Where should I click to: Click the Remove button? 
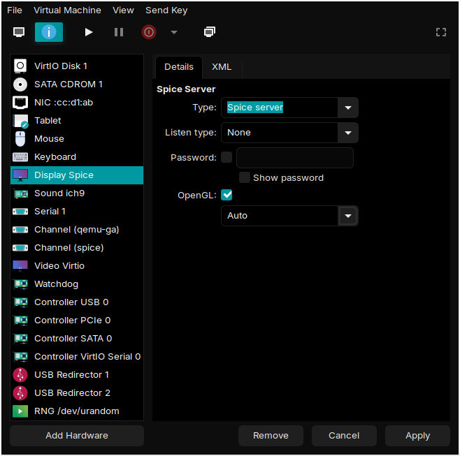(x=271, y=436)
